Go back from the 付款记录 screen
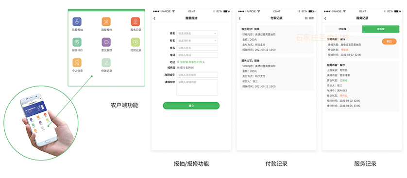Image resolution: width=407 pixels, height=178 pixels. (x=239, y=18)
